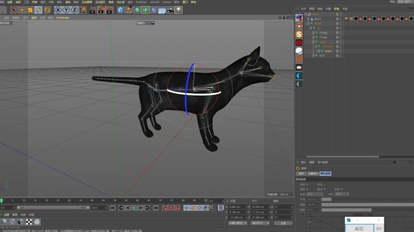Click the long attribute slider bar
The width and height of the screenshot is (414, 232).
367,205
